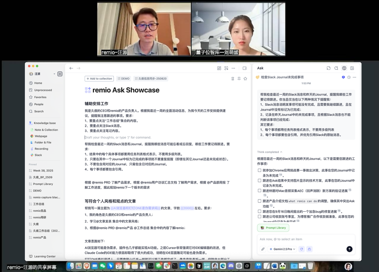379x272 pixels.
Task: Open the Gemini 2.5 Pro model dropdown
Action: point(282,249)
